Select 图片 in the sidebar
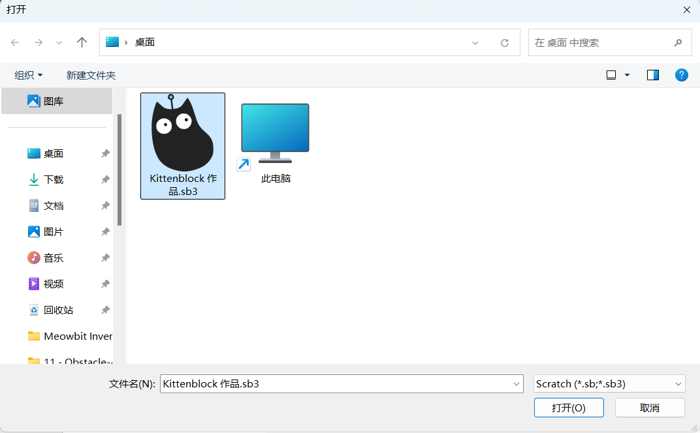The width and height of the screenshot is (700, 433). point(54,232)
